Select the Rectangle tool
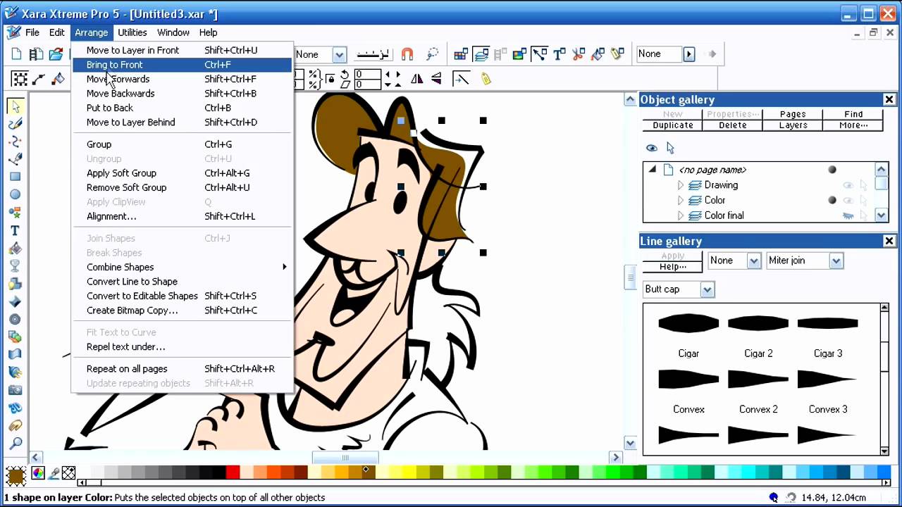 coord(15,177)
